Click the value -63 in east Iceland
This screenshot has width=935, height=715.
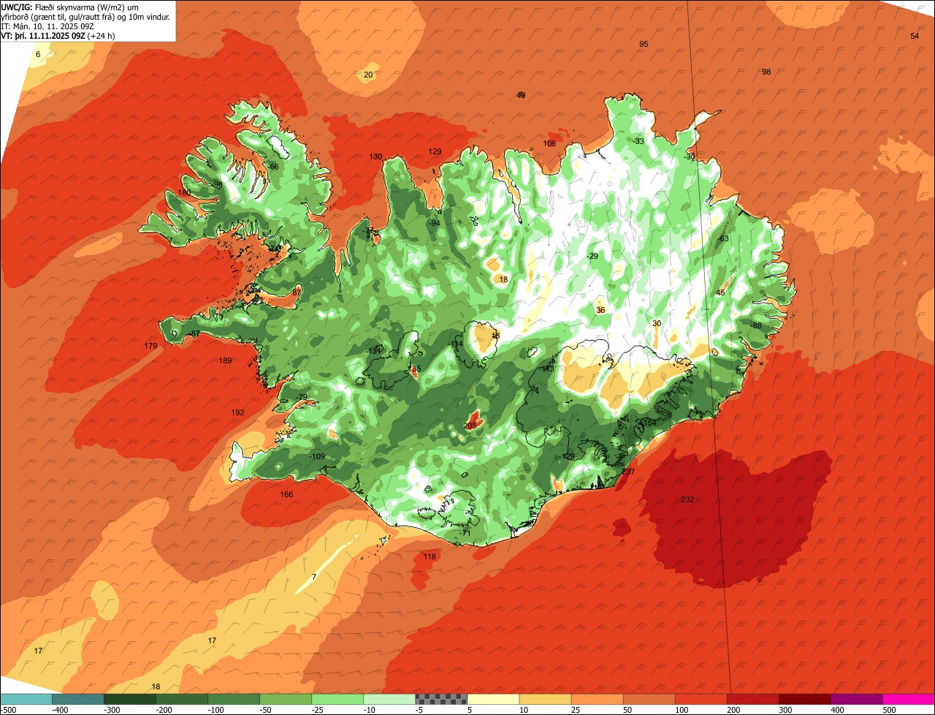tap(723, 238)
